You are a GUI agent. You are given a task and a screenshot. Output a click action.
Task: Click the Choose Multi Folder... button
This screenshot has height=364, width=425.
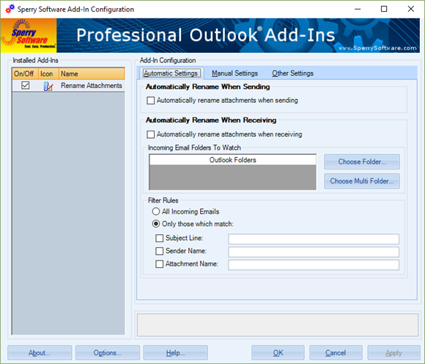[362, 181]
